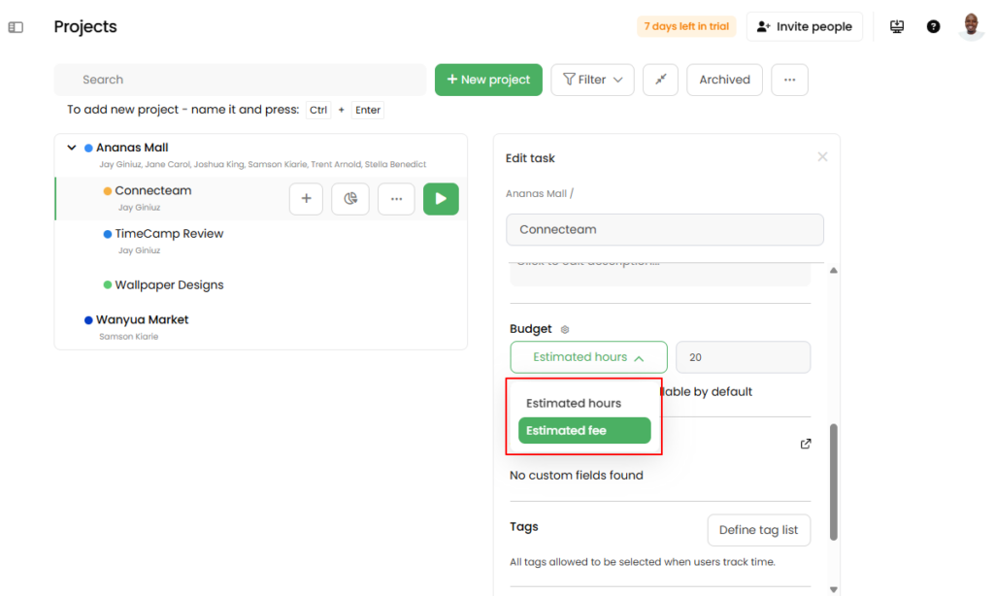The width and height of the screenshot is (994, 596).
Task: Choose the Estimated fee option
Action: click(x=583, y=431)
